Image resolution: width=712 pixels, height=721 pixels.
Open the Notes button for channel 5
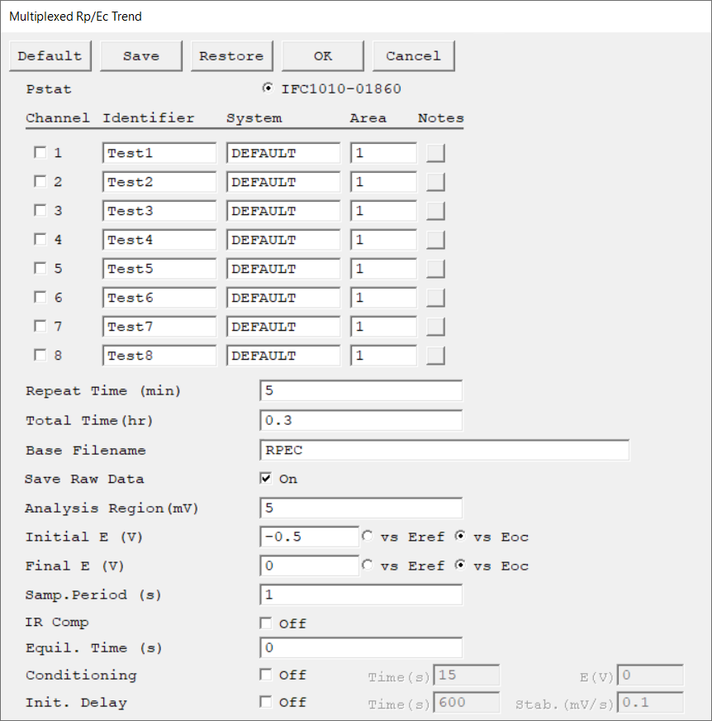tap(435, 269)
